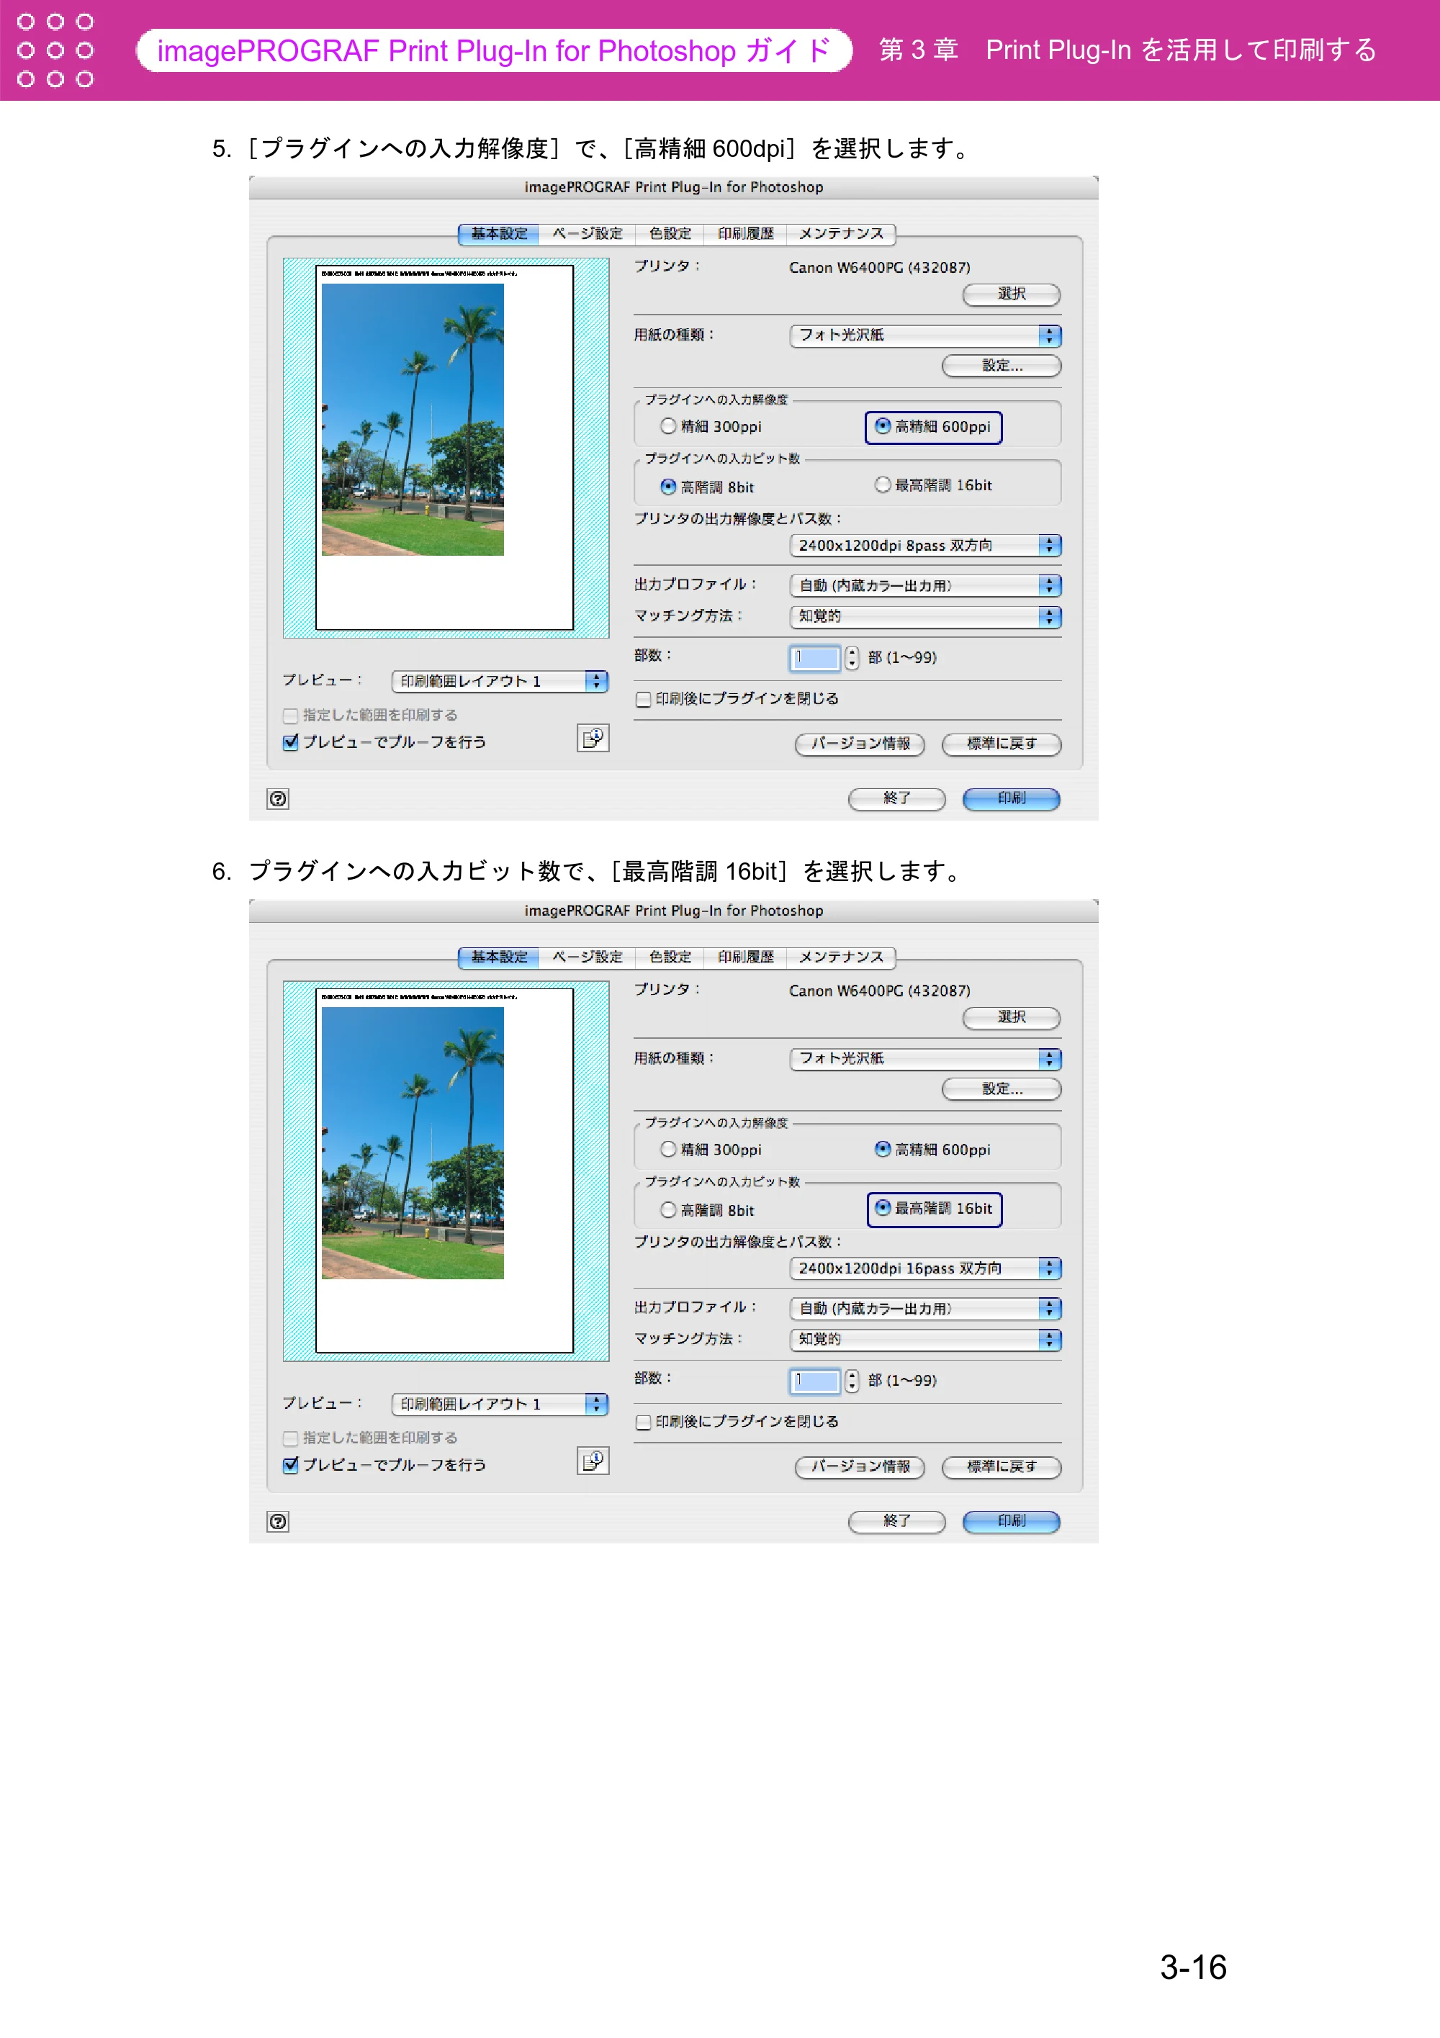Click 印刷 button in upper dialog
Image resolution: width=1440 pixels, height=2038 pixels.
click(1011, 799)
